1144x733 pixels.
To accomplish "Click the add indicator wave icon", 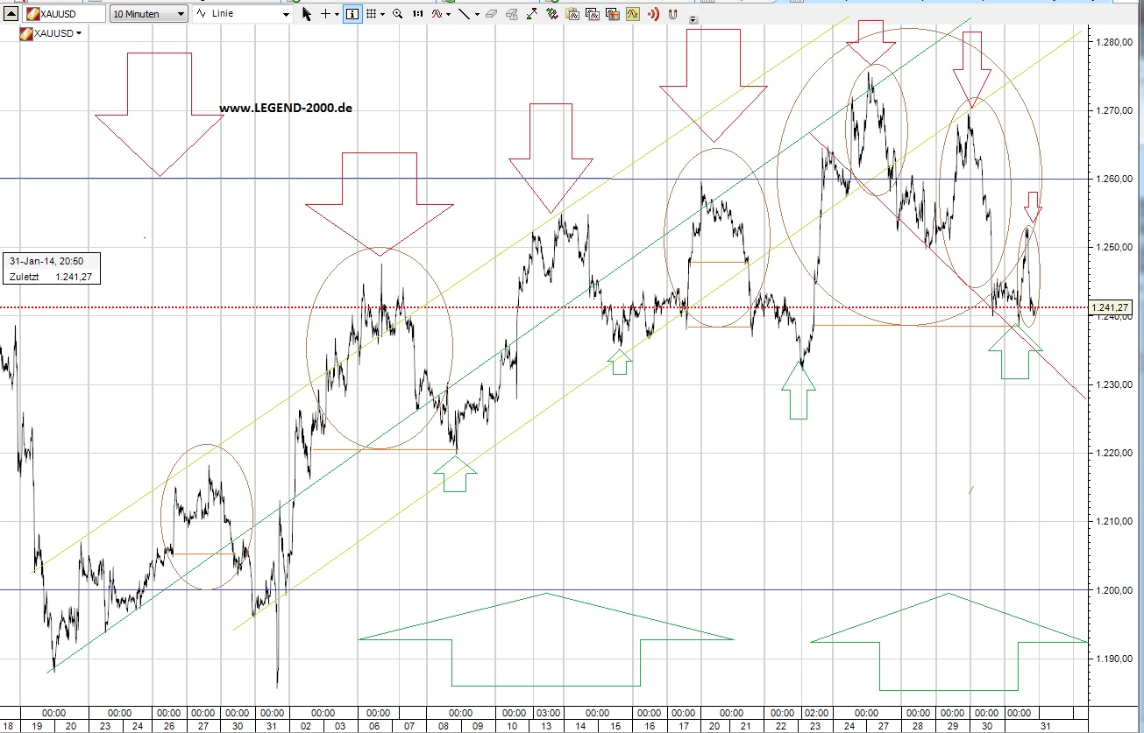I will click(436, 14).
